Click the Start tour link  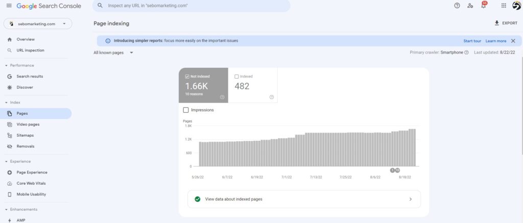[472, 41]
